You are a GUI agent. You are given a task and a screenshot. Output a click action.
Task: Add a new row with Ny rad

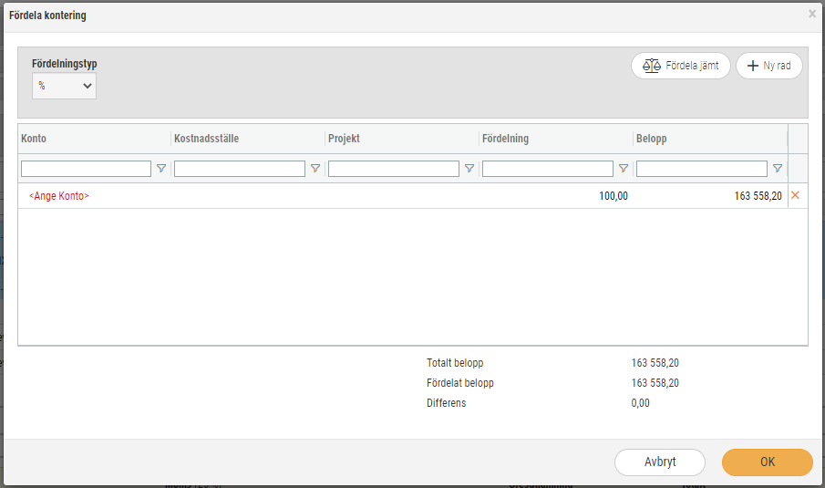[768, 66]
